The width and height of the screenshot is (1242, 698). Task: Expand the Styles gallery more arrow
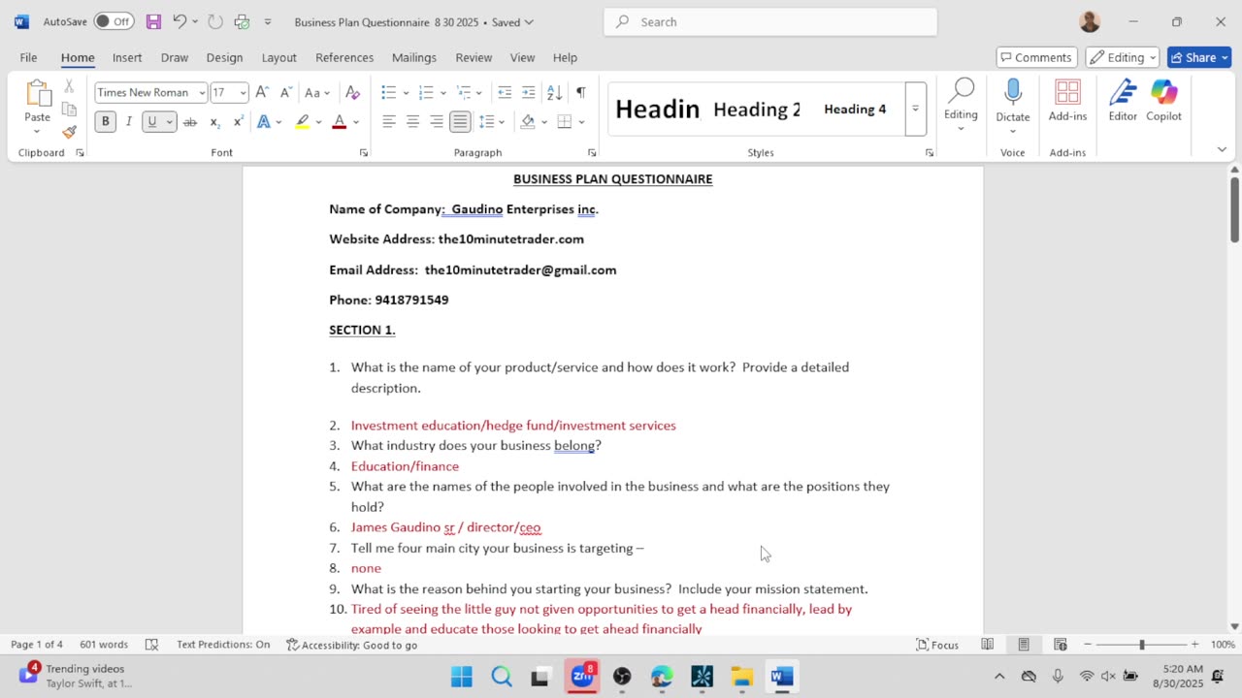pos(915,109)
